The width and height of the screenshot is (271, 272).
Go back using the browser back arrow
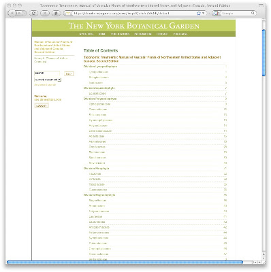12,14
